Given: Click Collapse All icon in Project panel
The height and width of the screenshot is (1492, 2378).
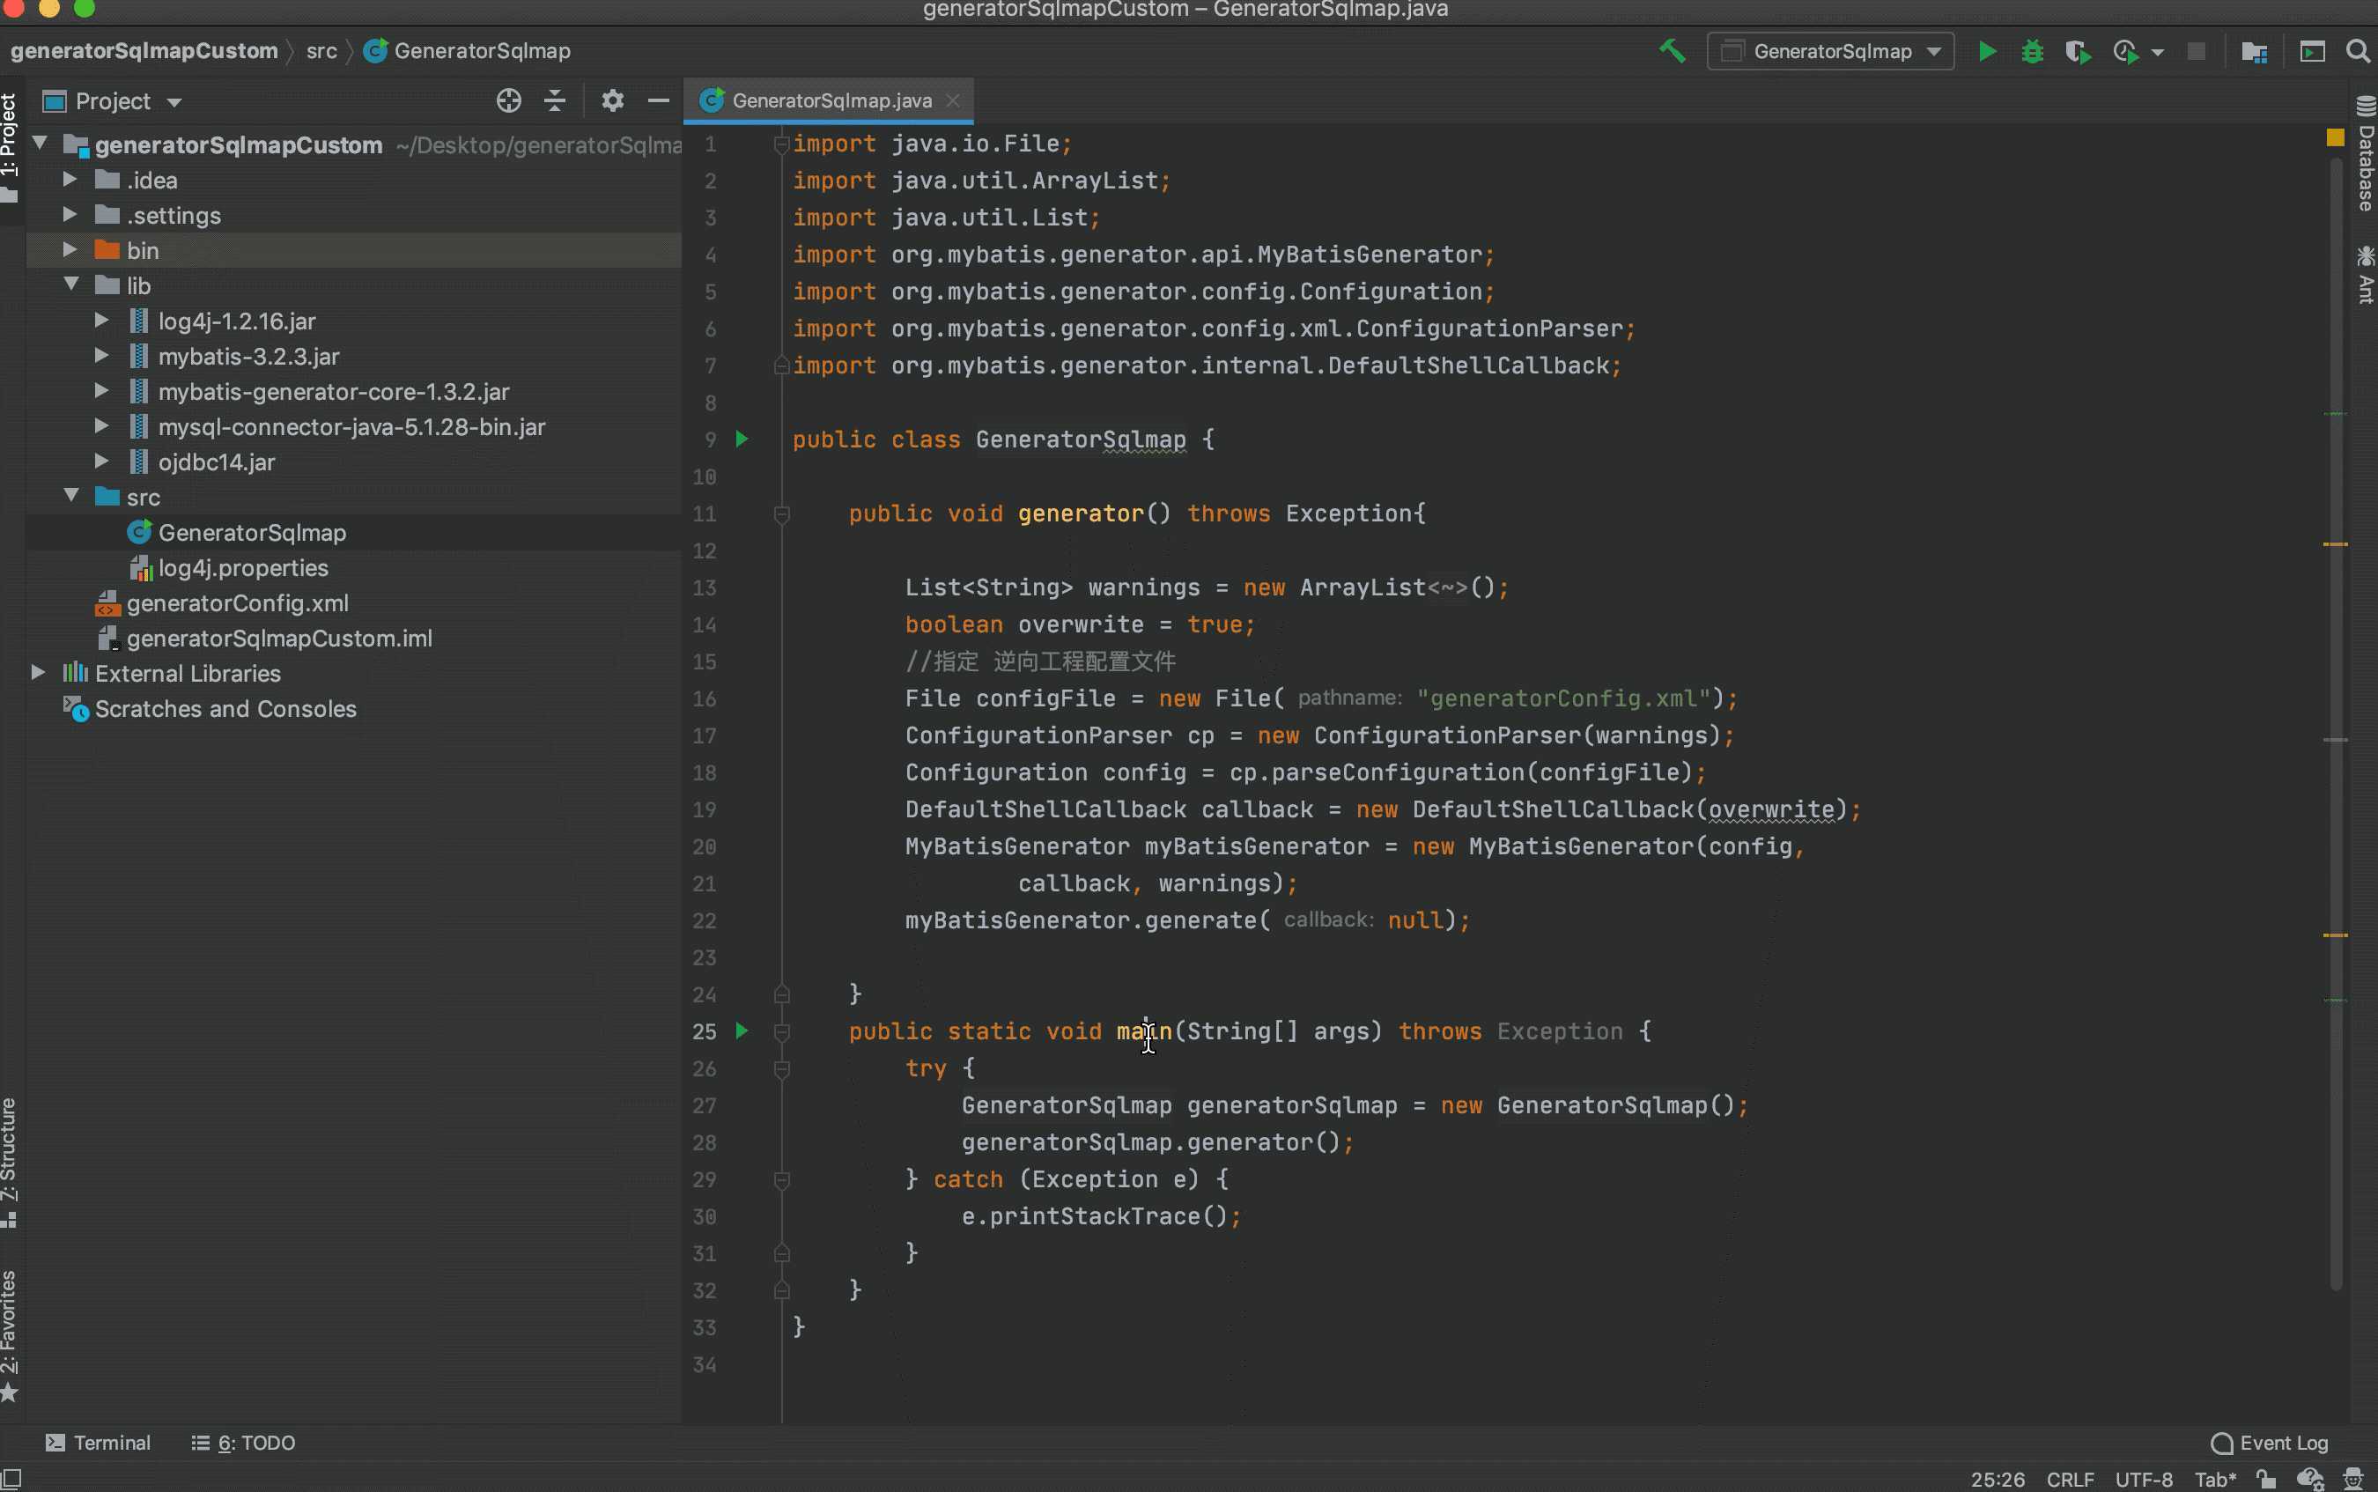Looking at the screenshot, I should coord(555,100).
